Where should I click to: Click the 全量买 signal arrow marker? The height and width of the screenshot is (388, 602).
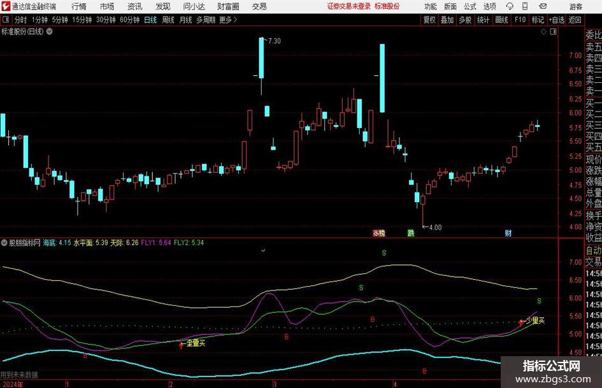point(181,345)
